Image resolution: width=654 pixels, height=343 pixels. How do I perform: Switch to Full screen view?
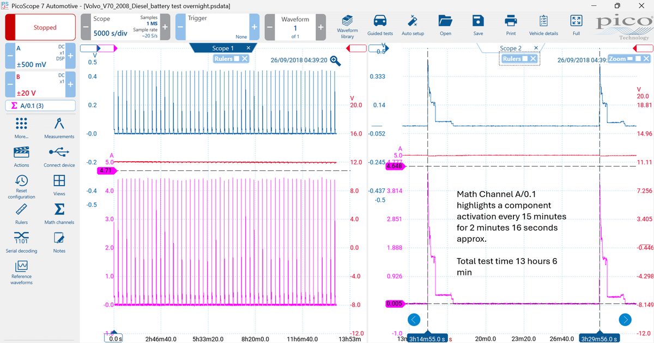(576, 26)
